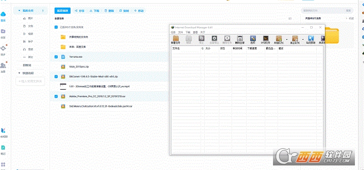Click the 来自：百度文库 folder icon
This screenshot has height=170, width=364.
click(x=63, y=47)
